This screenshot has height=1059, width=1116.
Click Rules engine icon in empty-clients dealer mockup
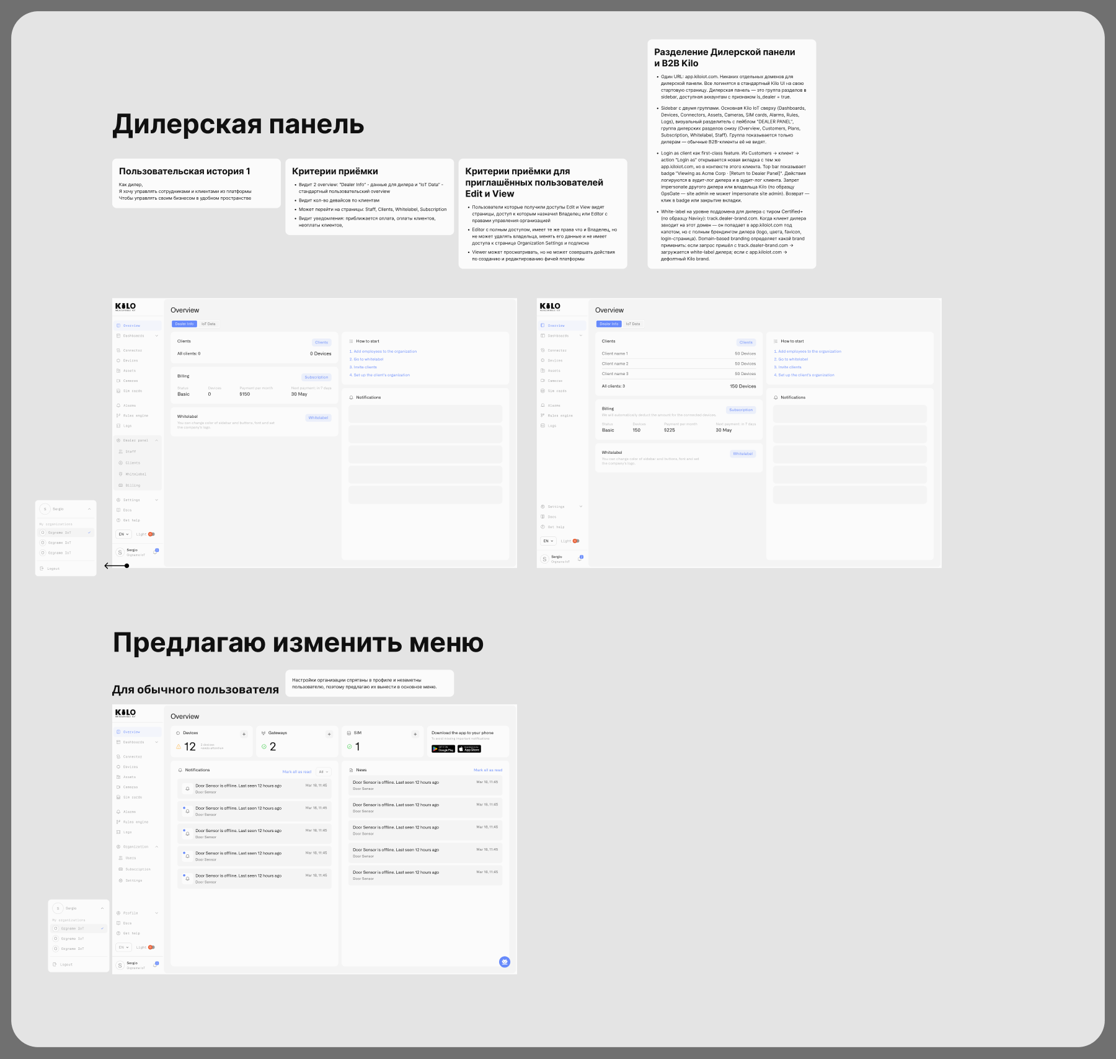pos(118,415)
